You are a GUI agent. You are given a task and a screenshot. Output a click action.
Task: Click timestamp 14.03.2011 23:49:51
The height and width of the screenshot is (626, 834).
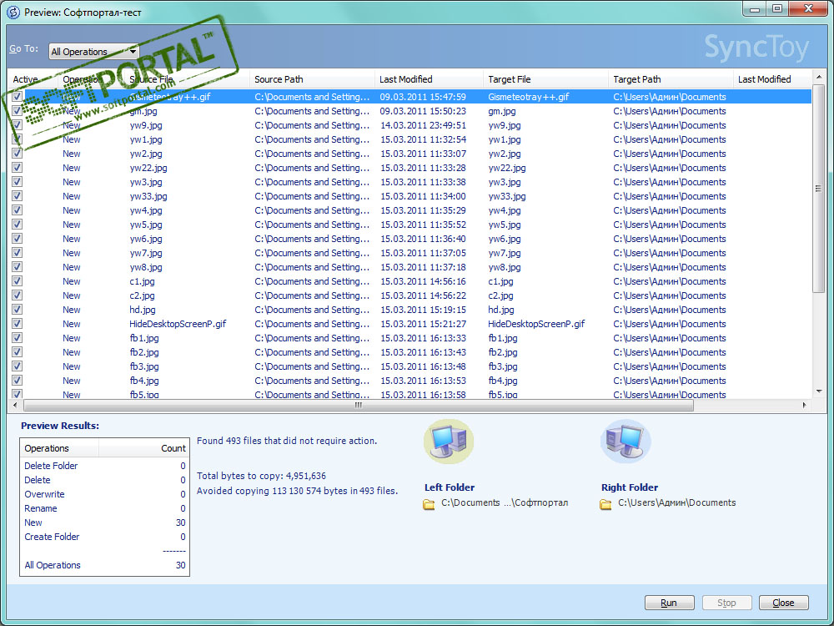(423, 125)
